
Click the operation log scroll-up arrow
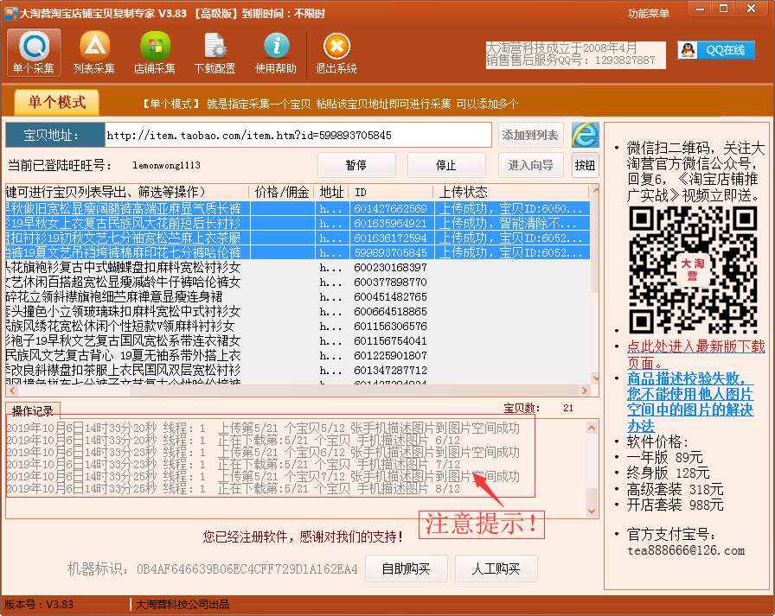[x=592, y=428]
